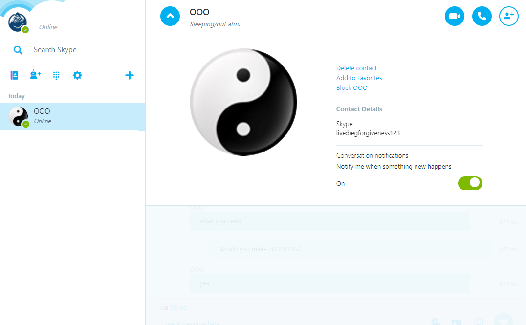The width and height of the screenshot is (526, 325).
Task: Open your own profile avatar
Action: click(x=18, y=22)
